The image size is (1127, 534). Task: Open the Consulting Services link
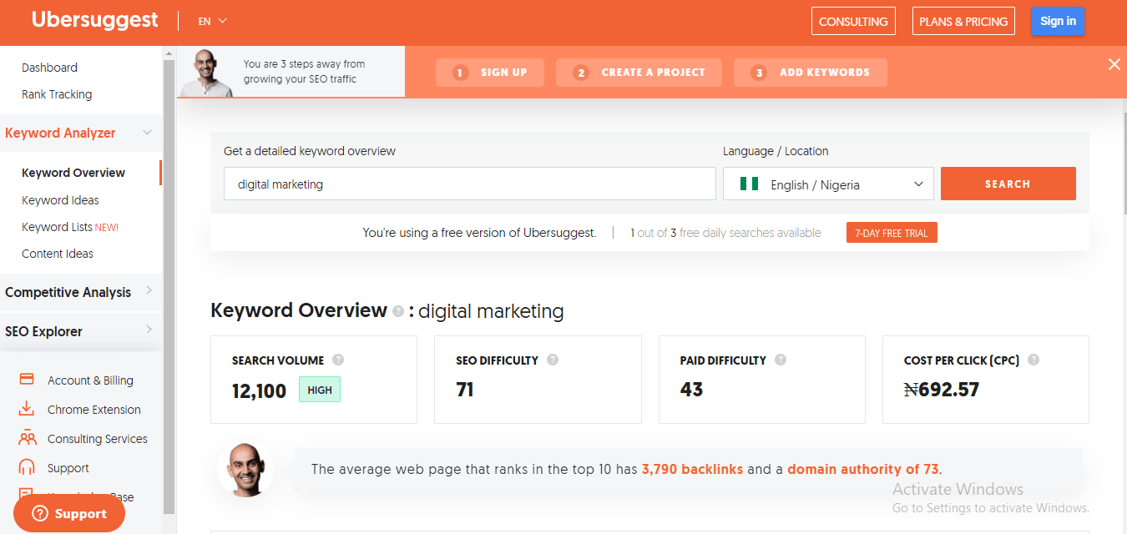98,439
